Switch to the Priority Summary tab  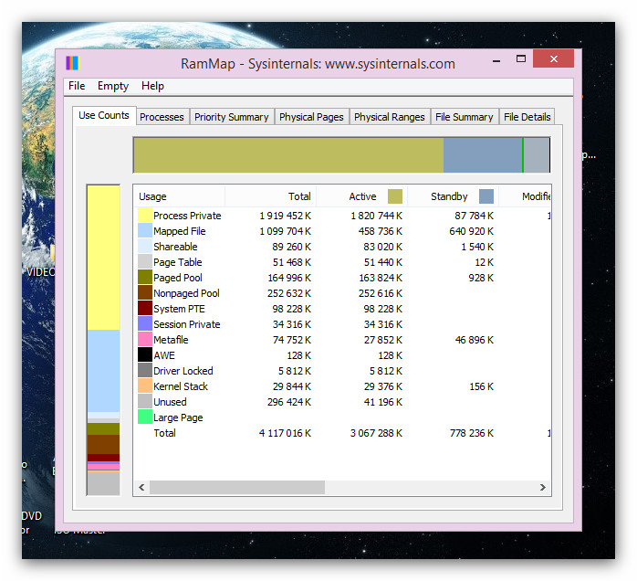tap(232, 117)
